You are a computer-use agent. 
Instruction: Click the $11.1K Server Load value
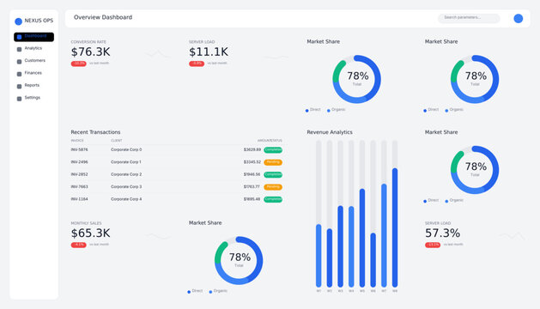point(209,52)
